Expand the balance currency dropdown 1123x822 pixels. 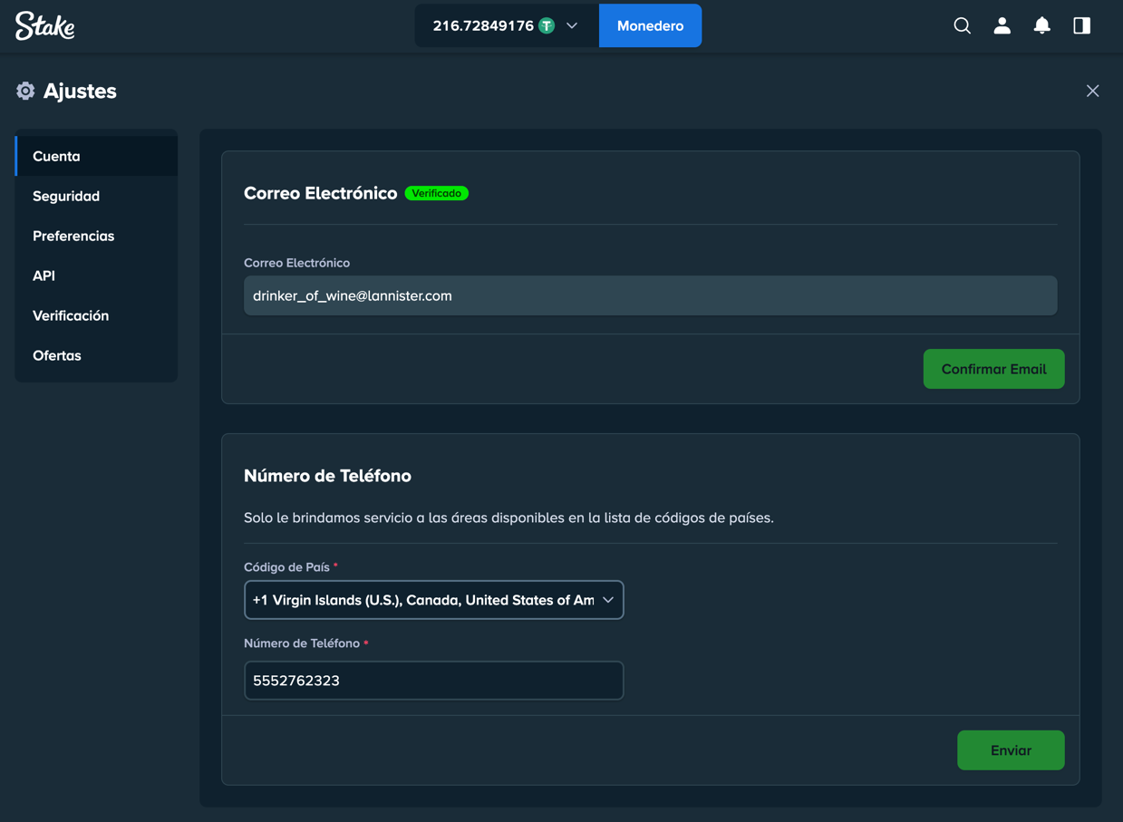pos(571,25)
